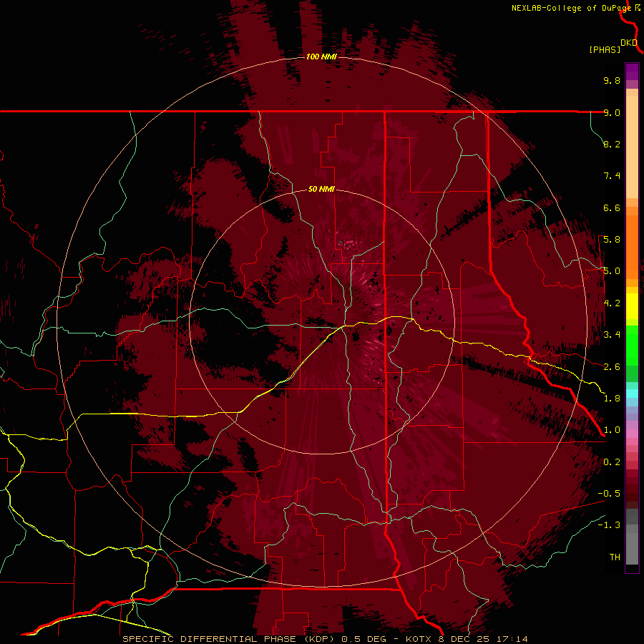Image resolution: width=644 pixels, height=644 pixels.
Task: Click the 7.4 value on the color scale
Action: tap(612, 176)
